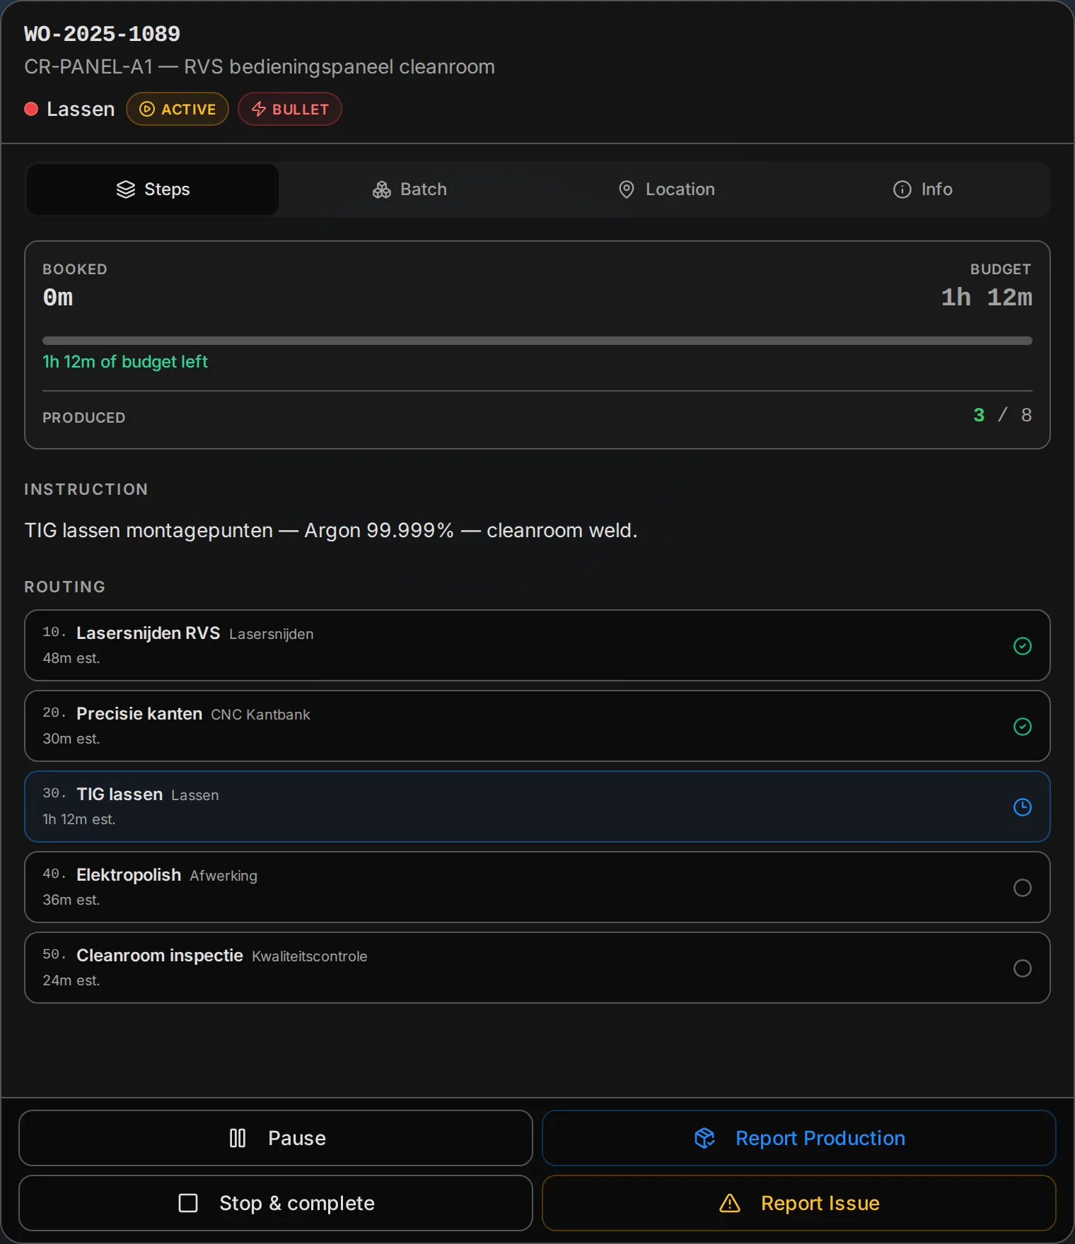Open the Steps tab
Screen dimensions: 1075x1244
[153, 189]
